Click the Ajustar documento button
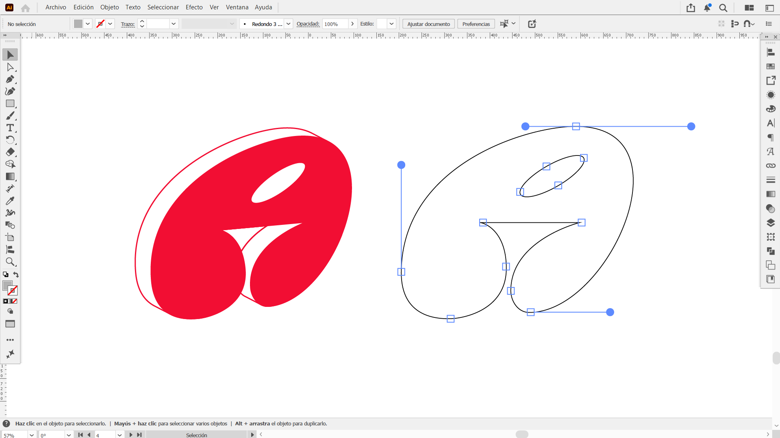780x438 pixels. [x=428, y=24]
